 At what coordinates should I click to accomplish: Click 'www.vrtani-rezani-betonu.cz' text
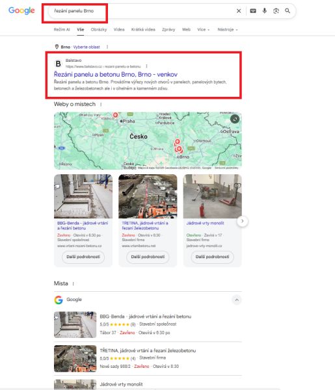pyautogui.click(x=79, y=246)
